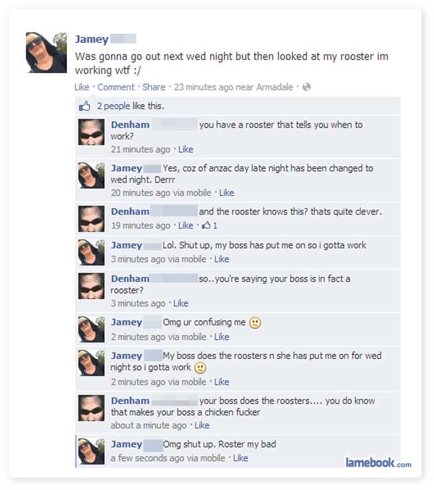
Task: Click Jamey's avatar on the last comment
Action: click(x=91, y=451)
